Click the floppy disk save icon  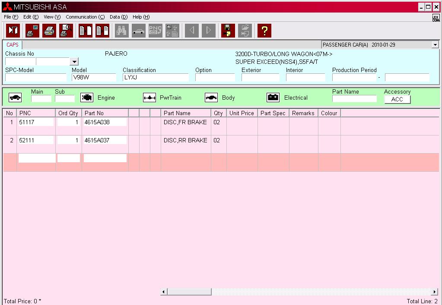tap(228, 31)
